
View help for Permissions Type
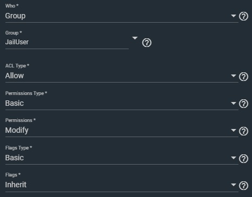243,104
